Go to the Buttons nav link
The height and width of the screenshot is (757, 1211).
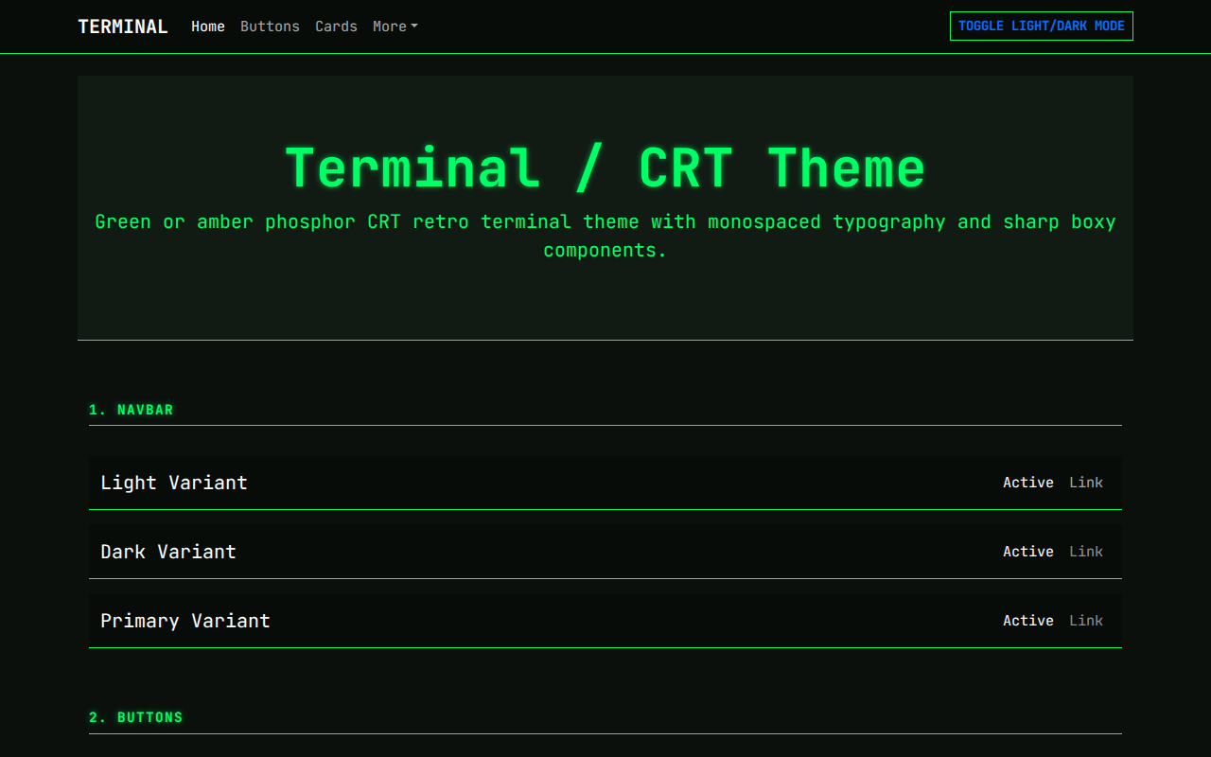pyautogui.click(x=270, y=26)
